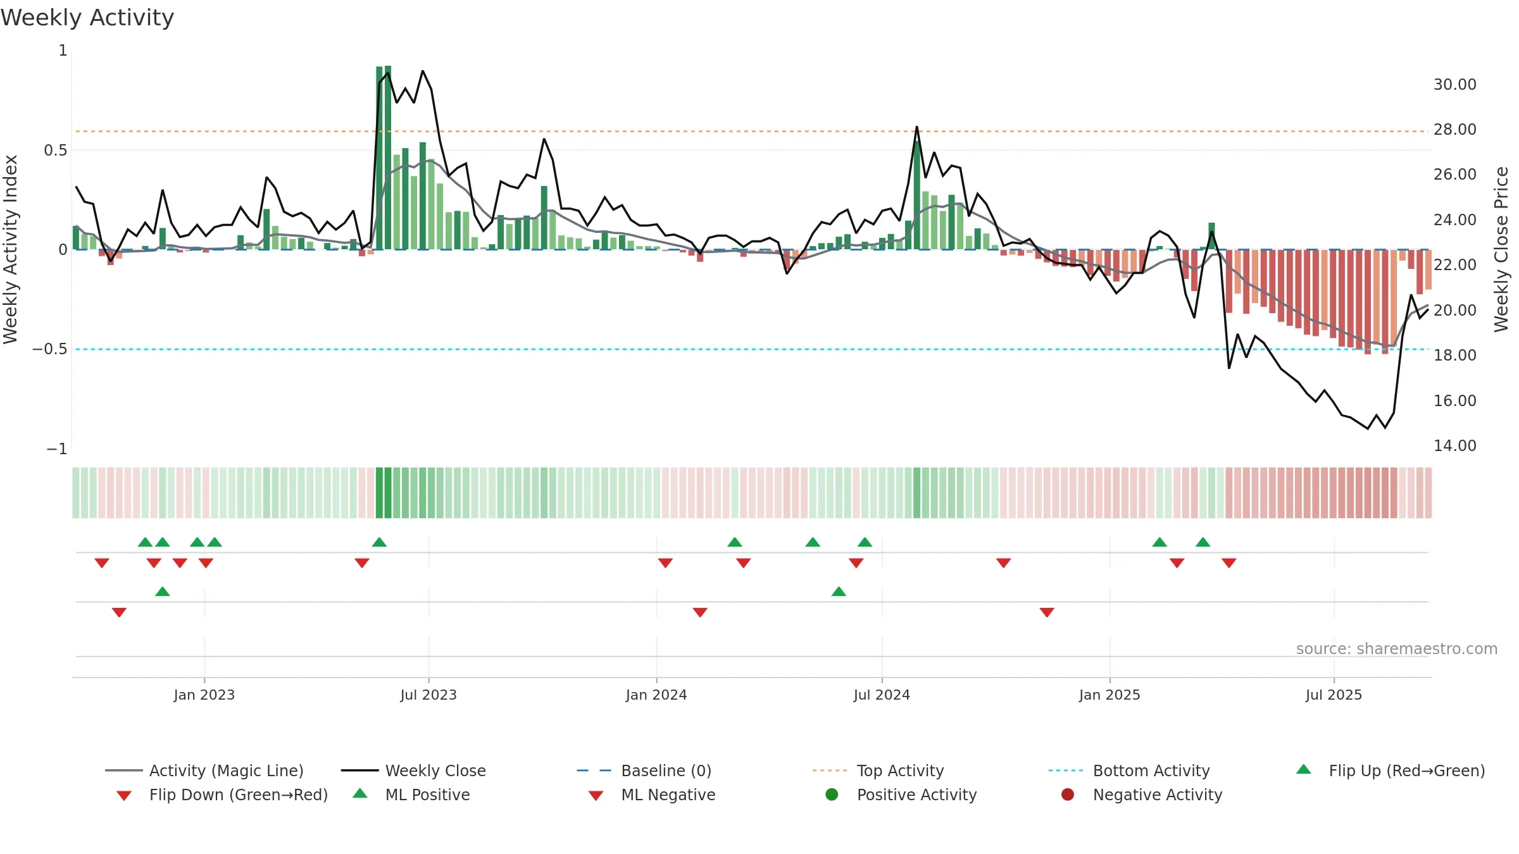The width and height of the screenshot is (1519, 854).
Task: Click the 20.00 price axis label
Action: coord(1455,310)
